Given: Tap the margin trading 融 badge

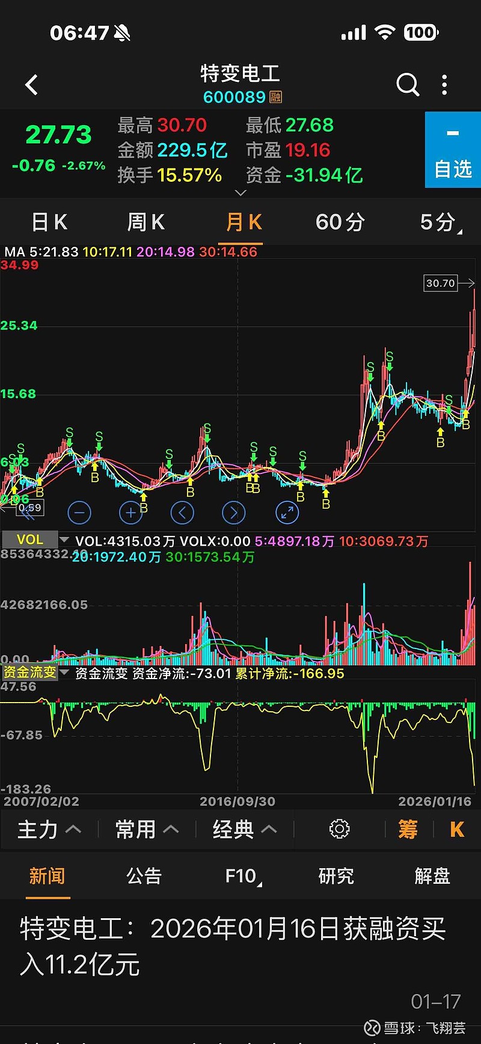Looking at the screenshot, I should tap(276, 97).
